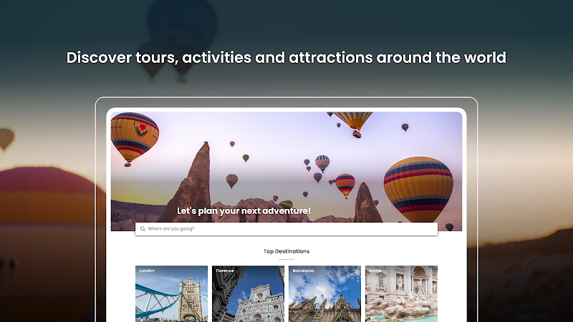Click the balloon with the heart logo
The width and height of the screenshot is (573, 322).
(x=134, y=139)
